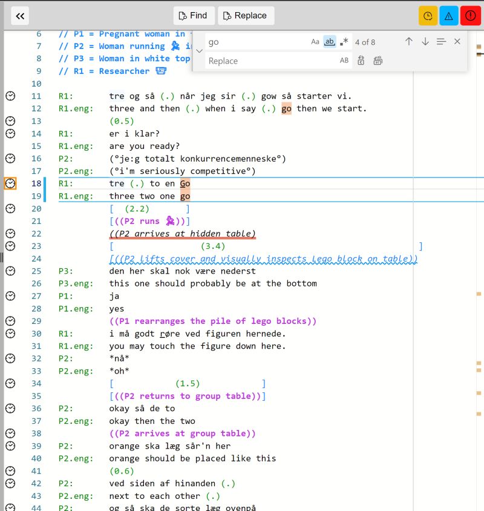This screenshot has height=511, width=484.
Task: Click timestamp clock icon on line 36
Action: point(10,408)
